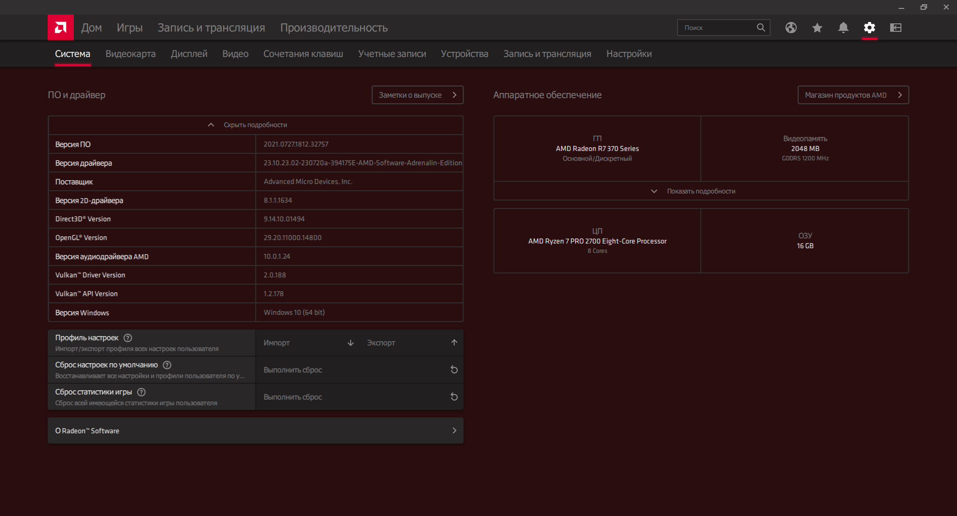The width and height of the screenshot is (957, 516).
Task: Switch to the Видеокарта tab
Action: click(130, 54)
